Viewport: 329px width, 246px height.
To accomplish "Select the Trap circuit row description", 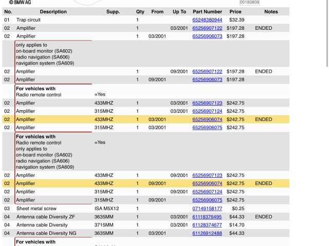I will 28,20.
